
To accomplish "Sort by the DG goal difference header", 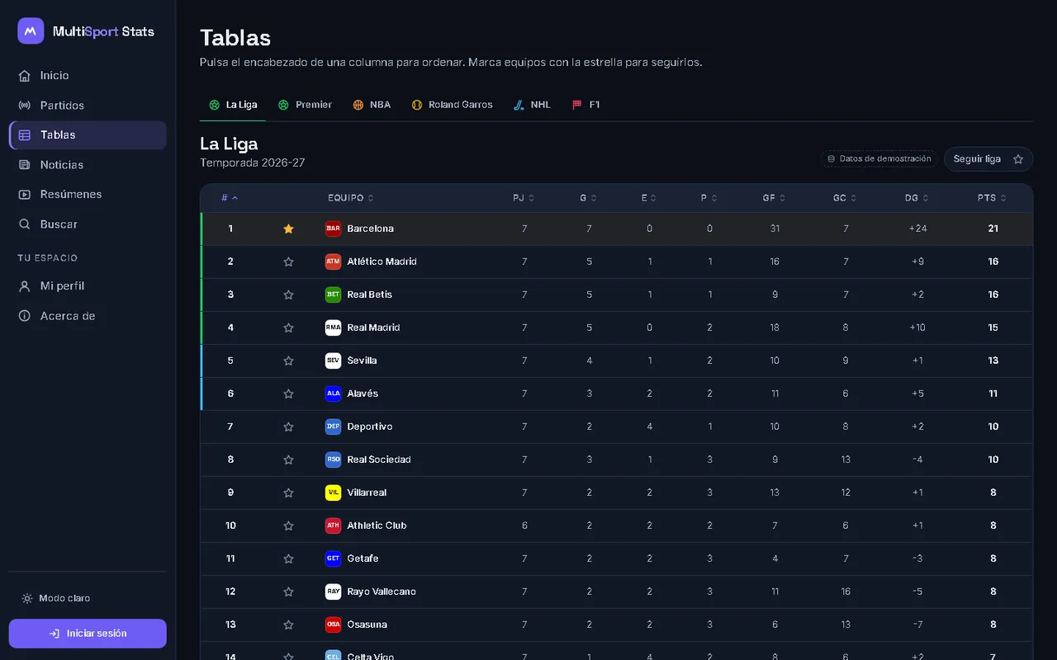I will [917, 198].
